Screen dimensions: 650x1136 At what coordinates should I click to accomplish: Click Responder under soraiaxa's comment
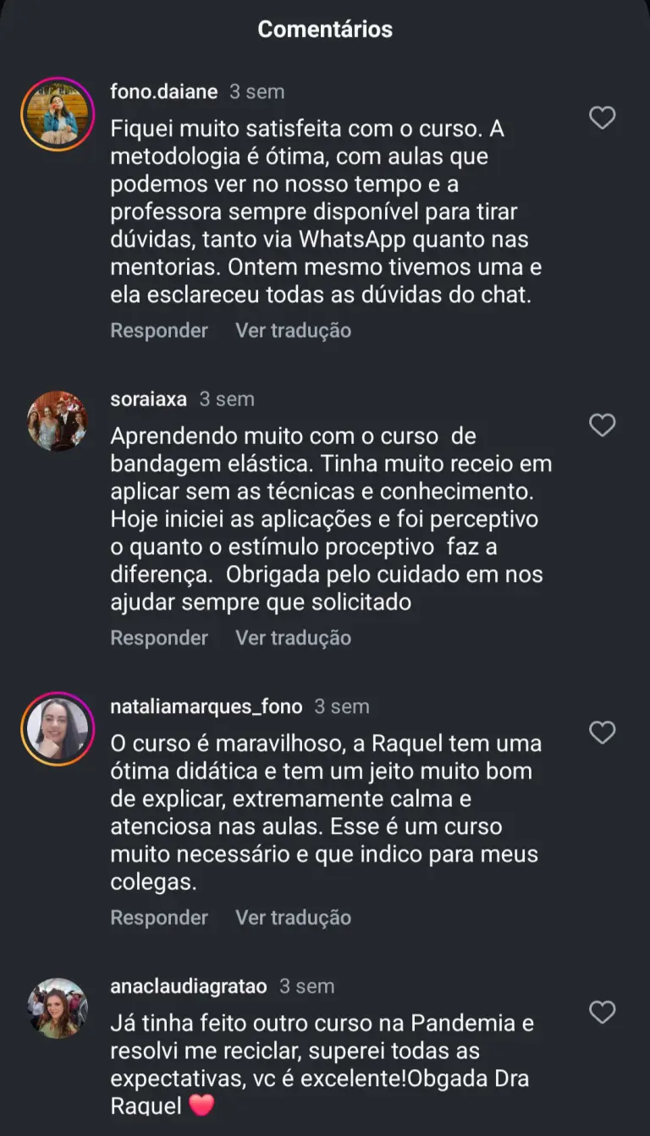(x=159, y=638)
